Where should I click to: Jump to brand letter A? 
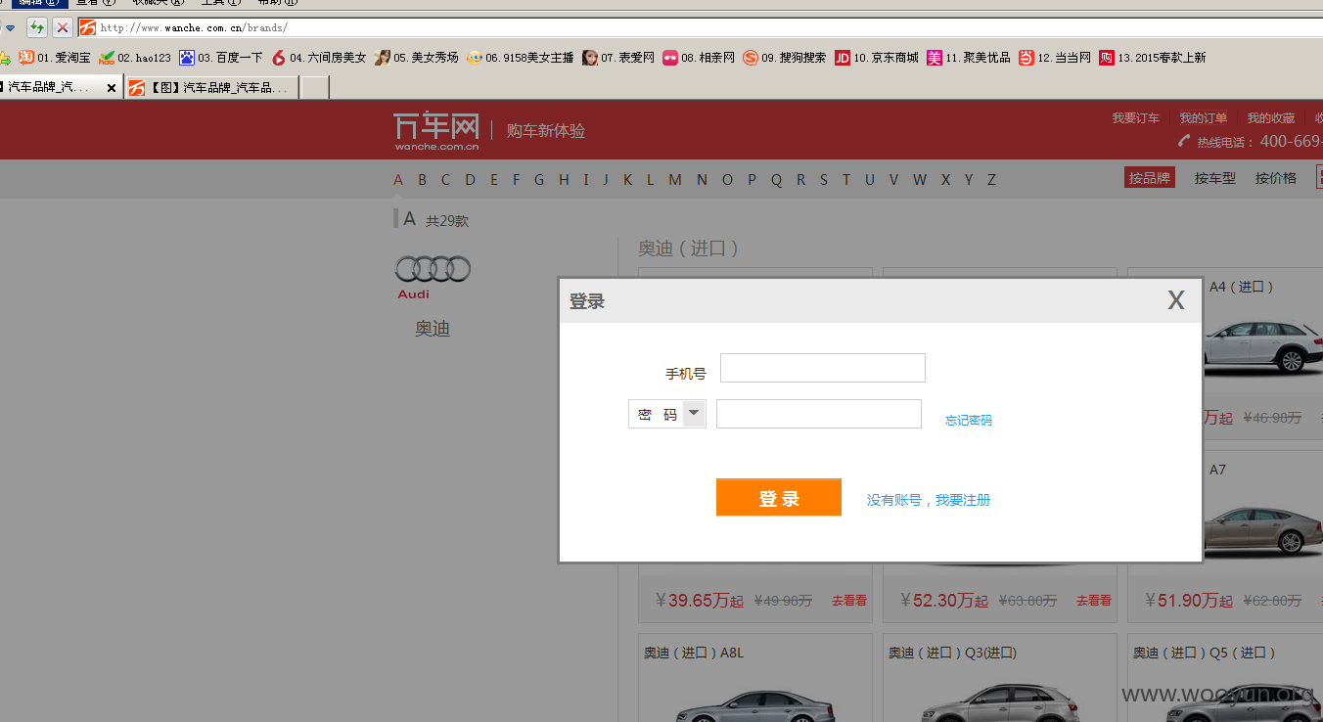[x=398, y=179]
